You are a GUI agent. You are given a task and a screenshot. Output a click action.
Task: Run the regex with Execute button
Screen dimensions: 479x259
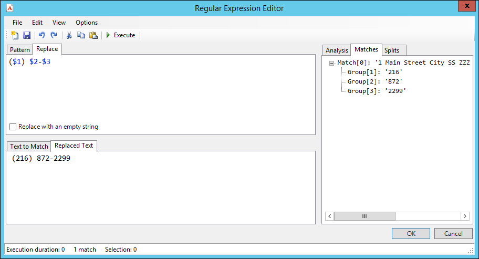121,35
